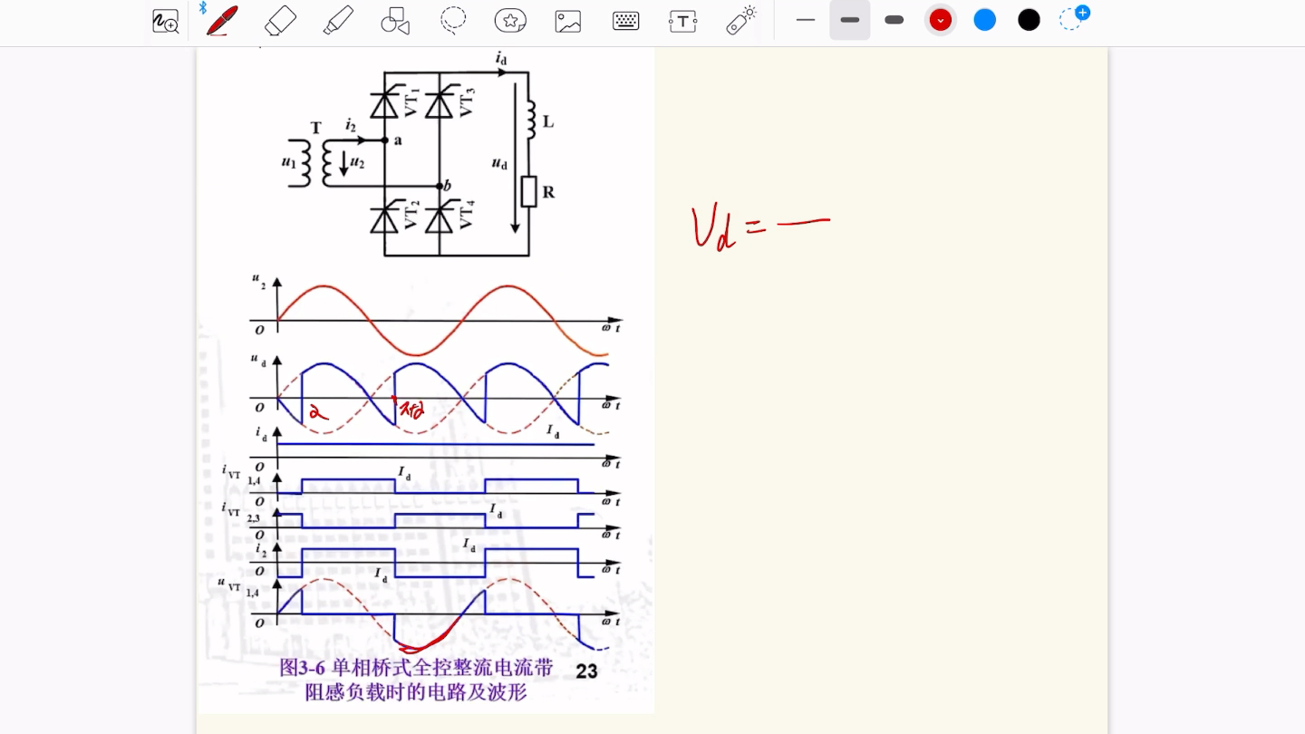Click the inductor label L in circuit
The image size is (1305, 734).
pos(548,121)
